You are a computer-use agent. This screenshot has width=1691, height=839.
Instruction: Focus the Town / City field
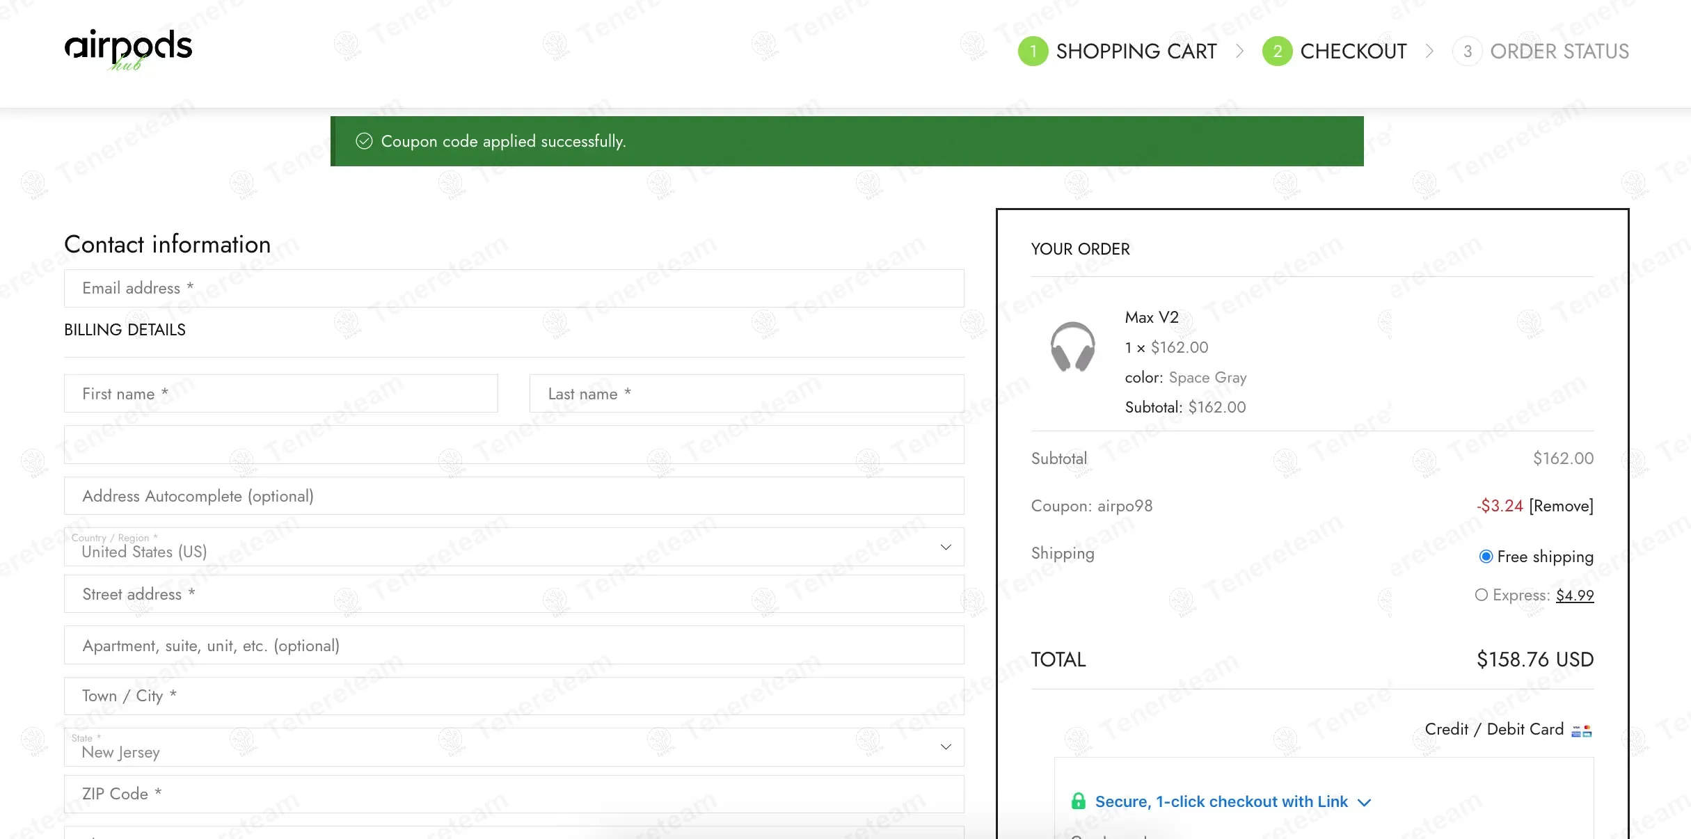point(514,696)
